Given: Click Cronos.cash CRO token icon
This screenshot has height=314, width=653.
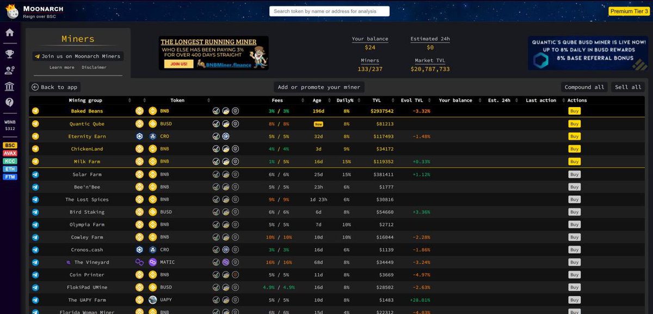Looking at the screenshot, I should (x=153, y=250).
